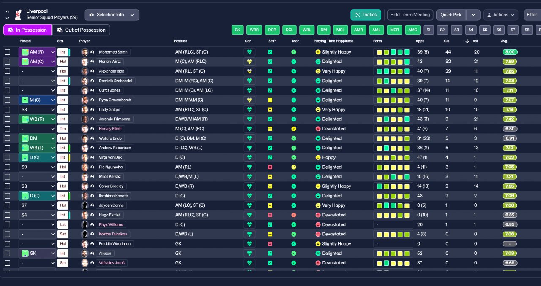Screen dimensions: 541x286
Task: Tick the checkbox for Florian Wirtz
Action: coord(7,62)
